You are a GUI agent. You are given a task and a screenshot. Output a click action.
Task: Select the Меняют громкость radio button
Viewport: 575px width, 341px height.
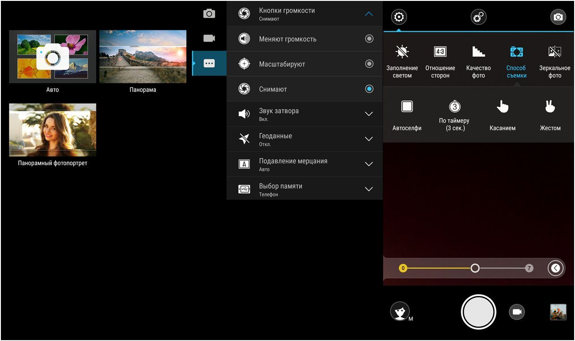(369, 39)
